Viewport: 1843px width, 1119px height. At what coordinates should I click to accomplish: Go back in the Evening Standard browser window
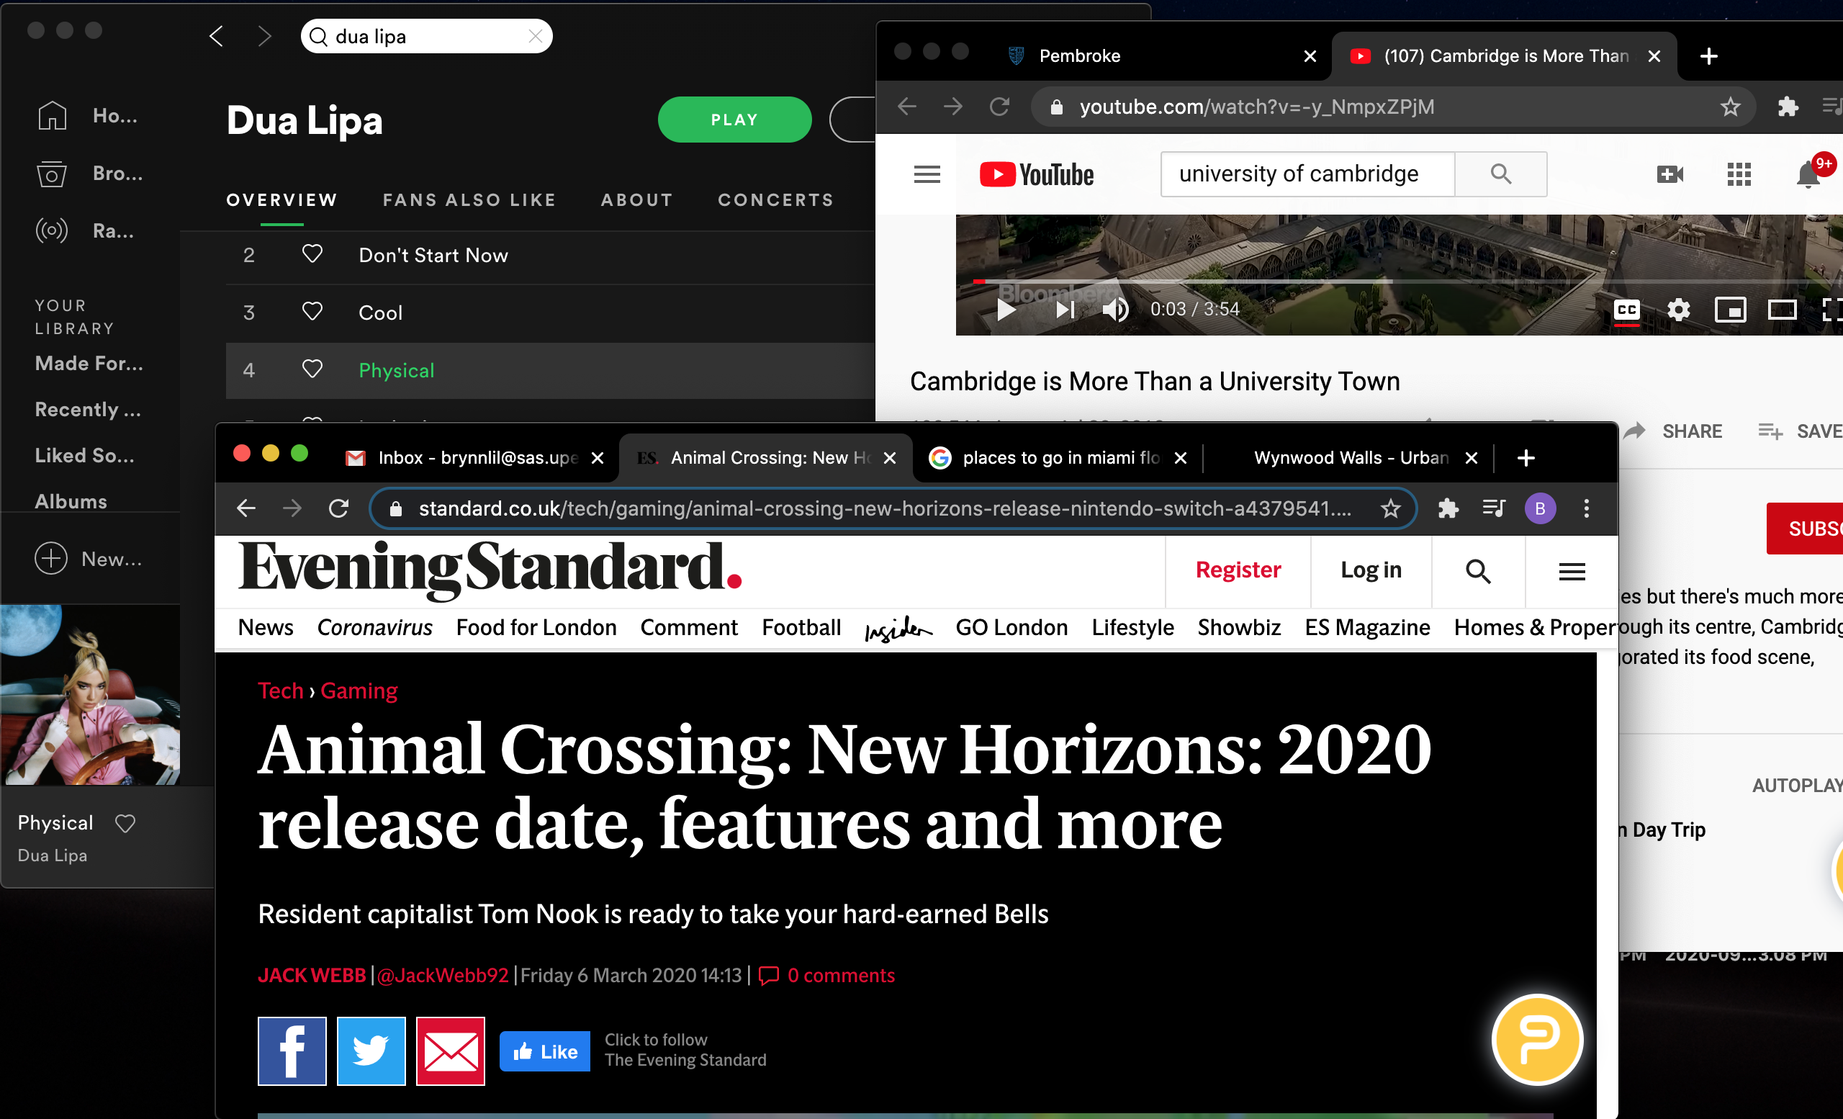246,508
